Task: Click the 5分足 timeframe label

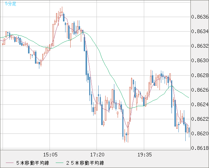Action: coord(11,4)
